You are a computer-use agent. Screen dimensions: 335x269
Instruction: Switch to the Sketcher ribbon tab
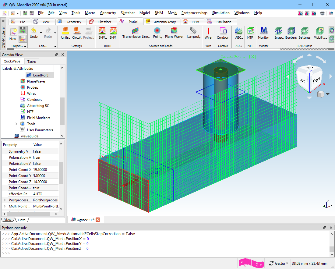[102, 22]
